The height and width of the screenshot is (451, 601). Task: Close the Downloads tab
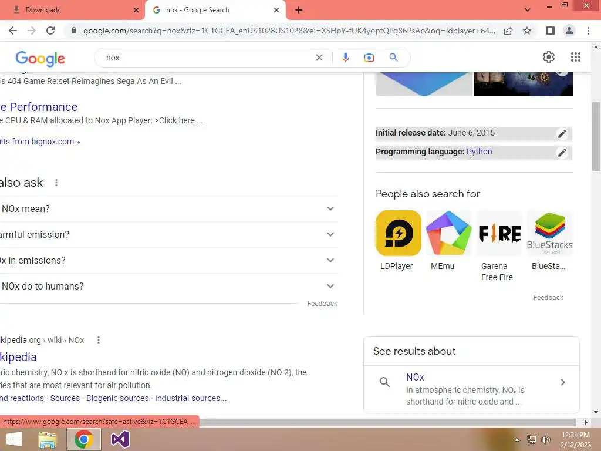coord(136,10)
